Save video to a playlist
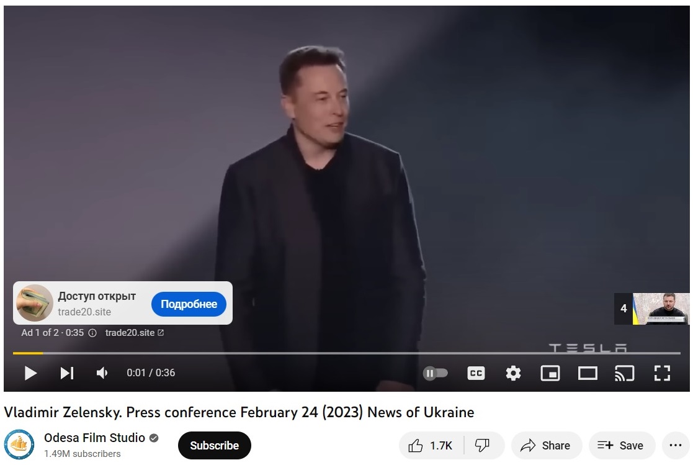Image resolution: width=693 pixels, height=465 pixels. pyautogui.click(x=622, y=446)
